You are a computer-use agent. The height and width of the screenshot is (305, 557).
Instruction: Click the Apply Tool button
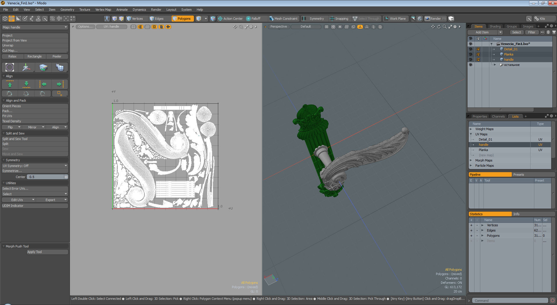(47, 252)
